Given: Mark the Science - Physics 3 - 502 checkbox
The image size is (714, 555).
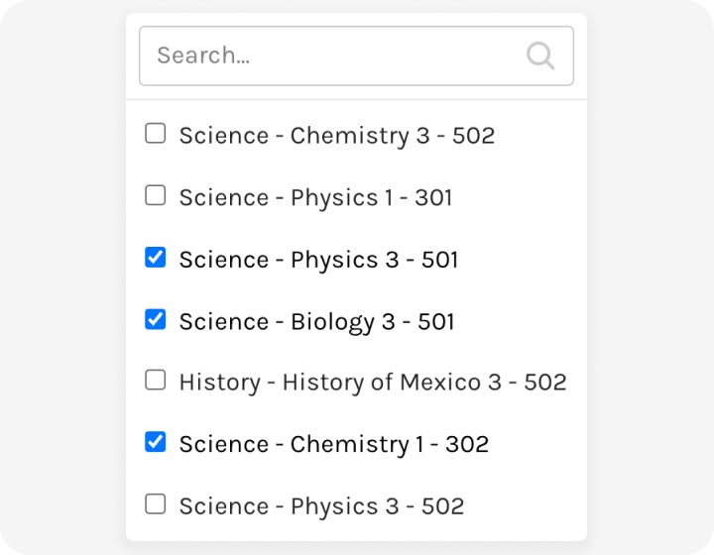Looking at the screenshot, I should 156,503.
